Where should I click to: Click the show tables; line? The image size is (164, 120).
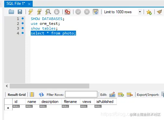[x=44, y=28]
